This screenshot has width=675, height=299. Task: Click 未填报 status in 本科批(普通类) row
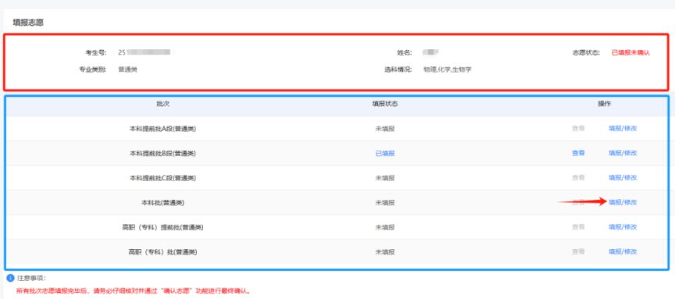click(385, 202)
